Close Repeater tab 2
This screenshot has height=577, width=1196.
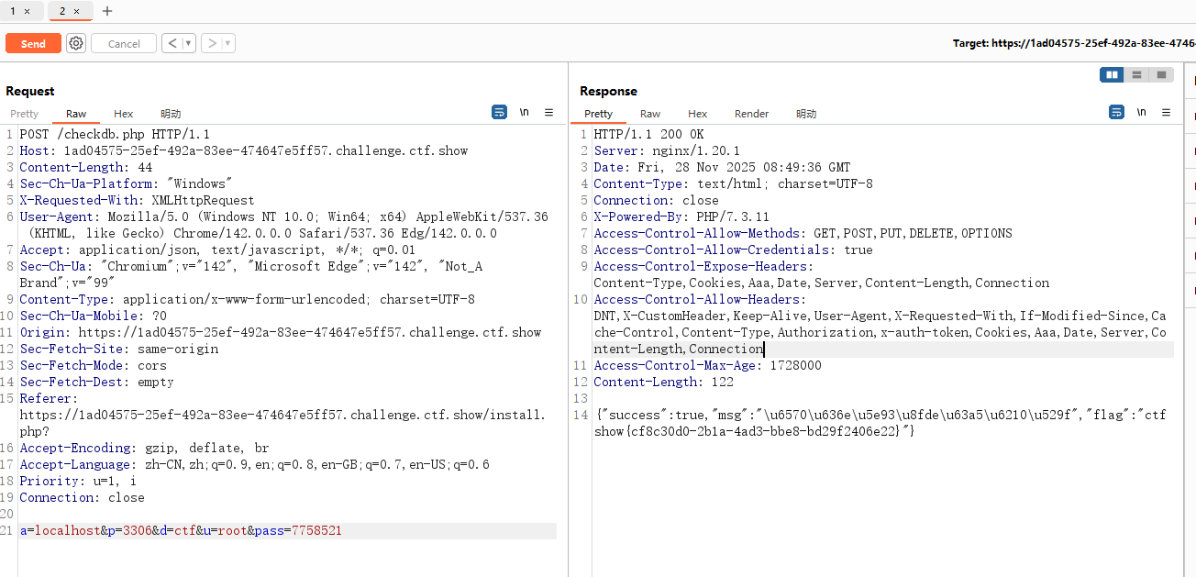click(x=77, y=11)
